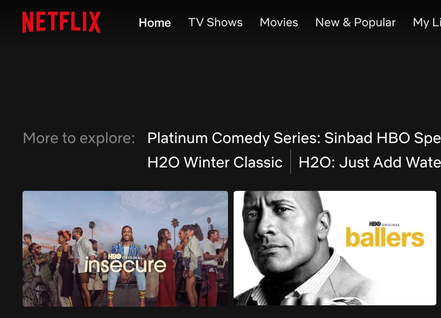Click the red Netflix logo

tap(61, 22)
